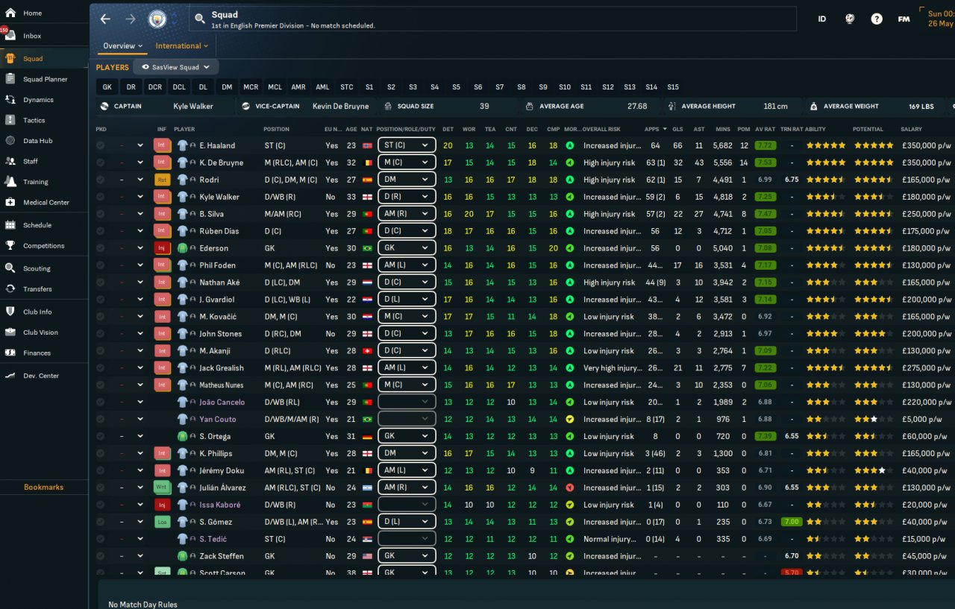Open the Squad Planner sidebar icon
The height and width of the screenshot is (609, 955).
pos(10,79)
